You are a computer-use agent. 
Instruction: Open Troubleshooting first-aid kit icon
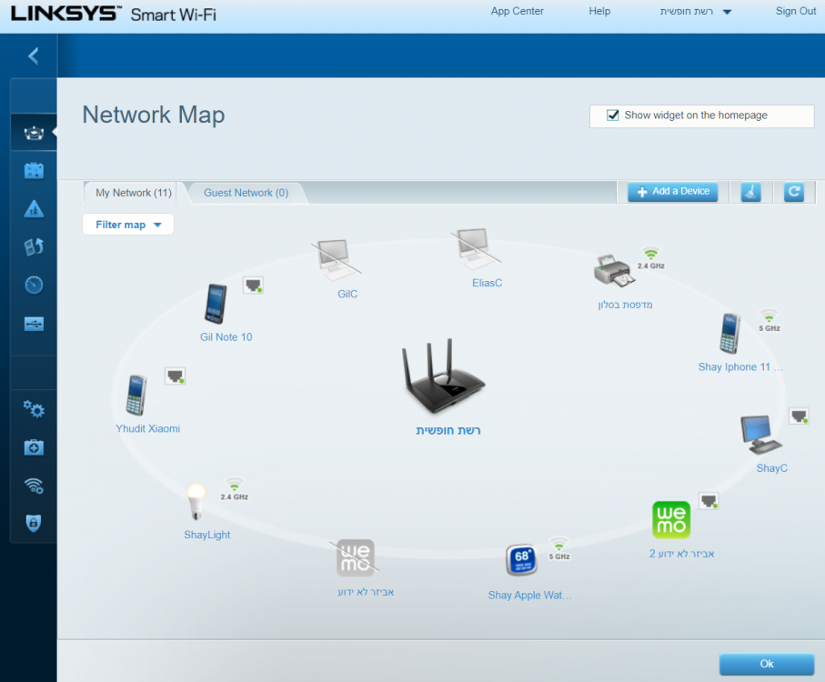(34, 447)
